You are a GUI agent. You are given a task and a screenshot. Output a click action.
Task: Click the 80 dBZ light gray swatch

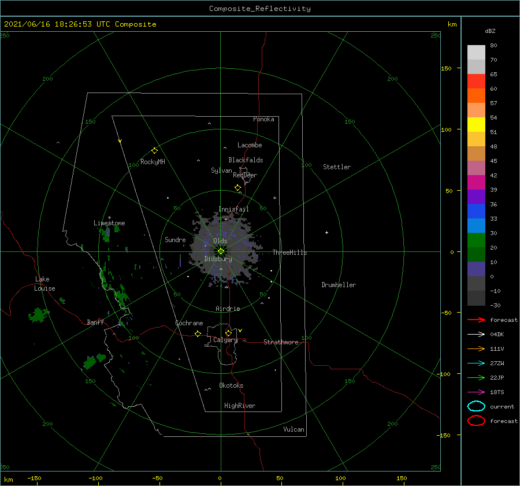click(x=476, y=52)
